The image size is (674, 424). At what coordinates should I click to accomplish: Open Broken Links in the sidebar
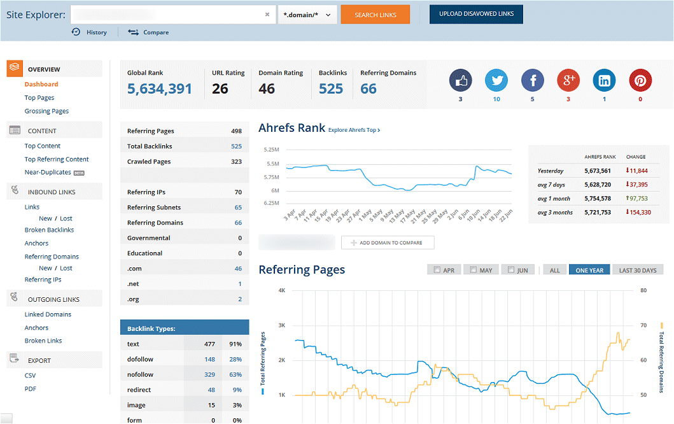pyautogui.click(x=43, y=341)
